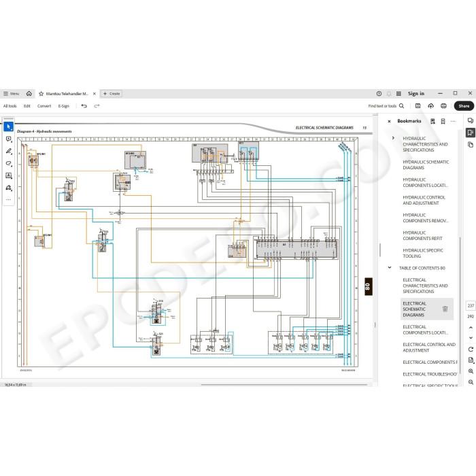Expand Hydraulic Characteristics and Specifications bookmark

393,138
